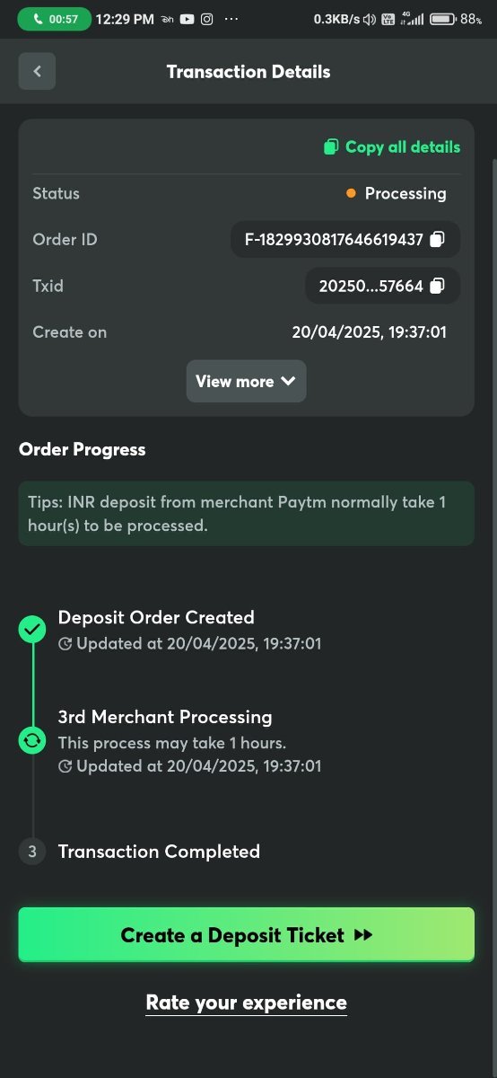Open Rate your experience link

click(246, 1003)
